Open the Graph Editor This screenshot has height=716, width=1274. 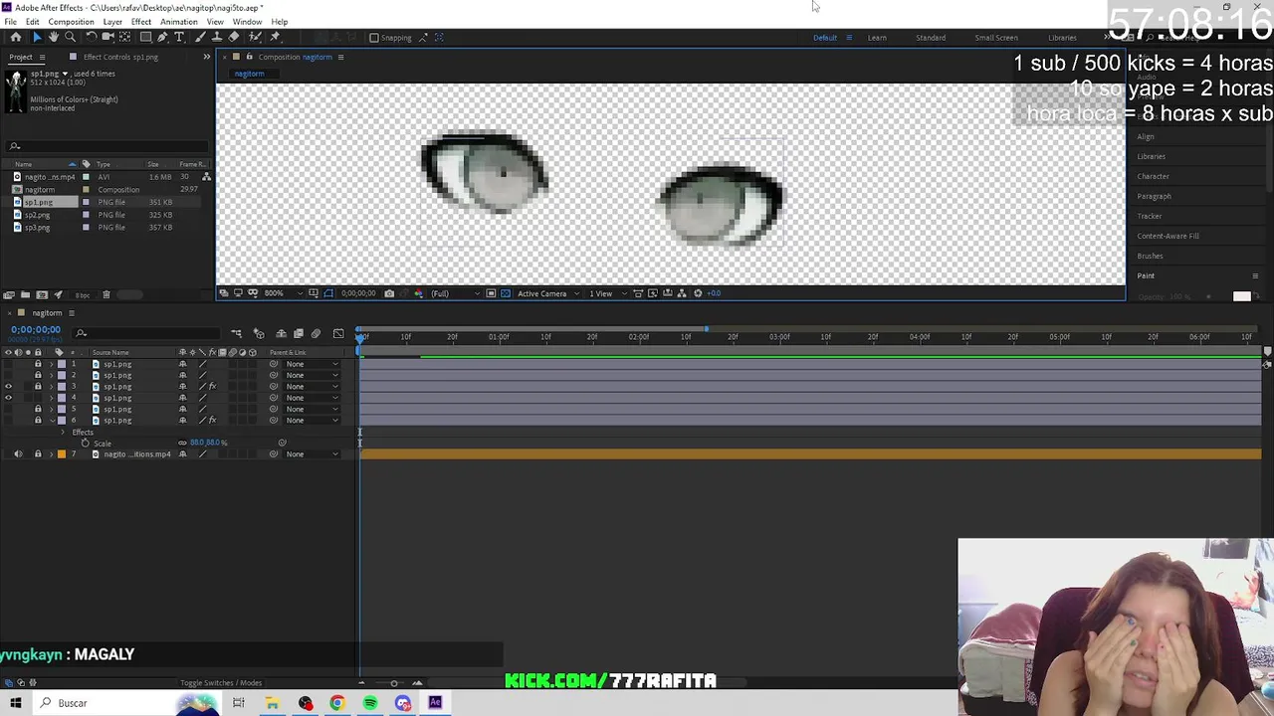pyautogui.click(x=338, y=334)
